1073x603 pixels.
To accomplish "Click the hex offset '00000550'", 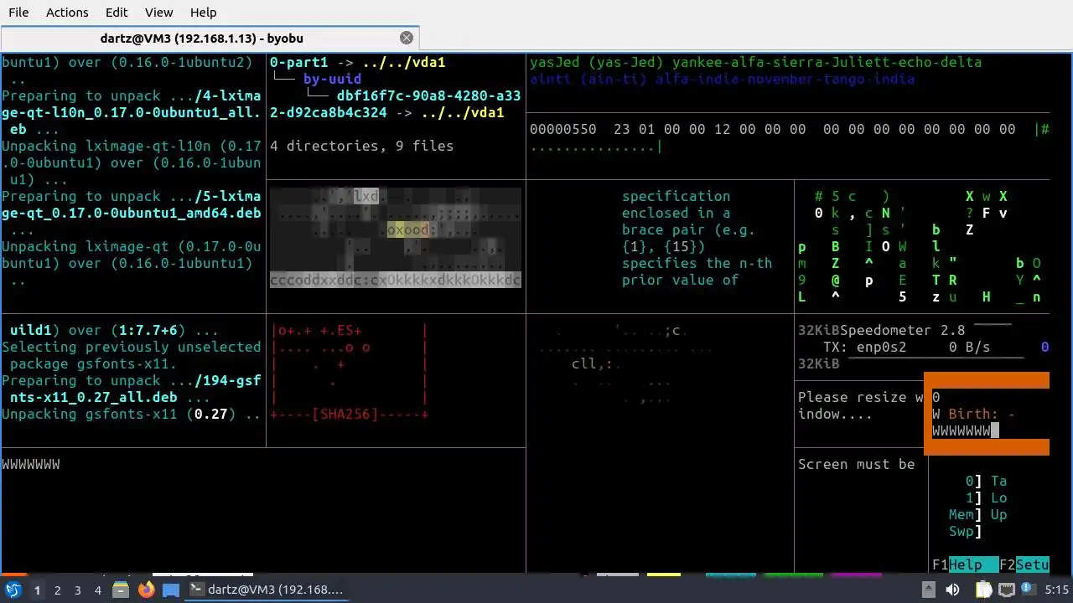I will [x=563, y=129].
